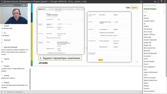Expand the presenter video with its fullscreen icon
Image resolution: width=167 pixels, height=94 pixels.
(22, 5)
